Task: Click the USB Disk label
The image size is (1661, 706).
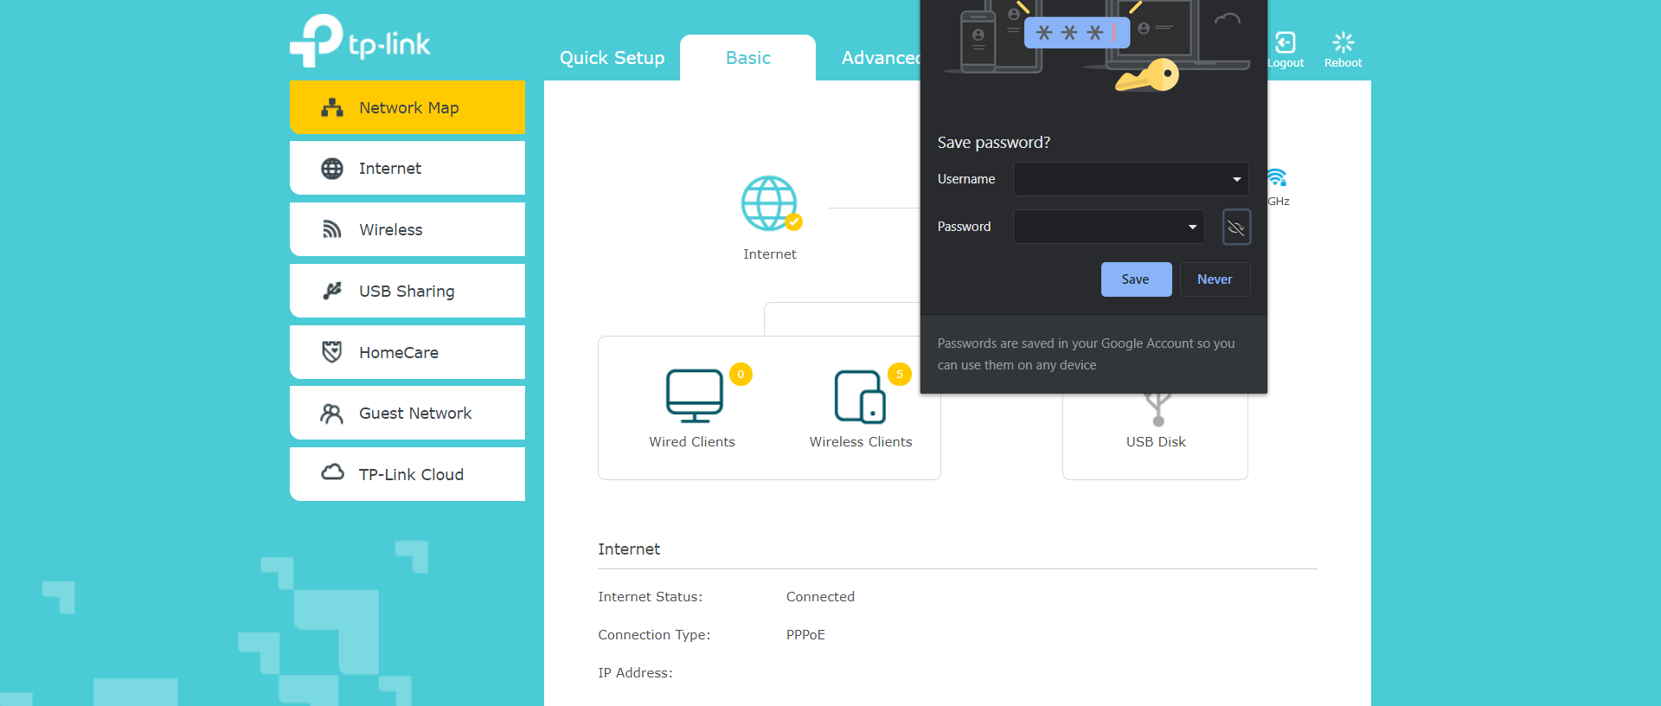Action: [1156, 442]
